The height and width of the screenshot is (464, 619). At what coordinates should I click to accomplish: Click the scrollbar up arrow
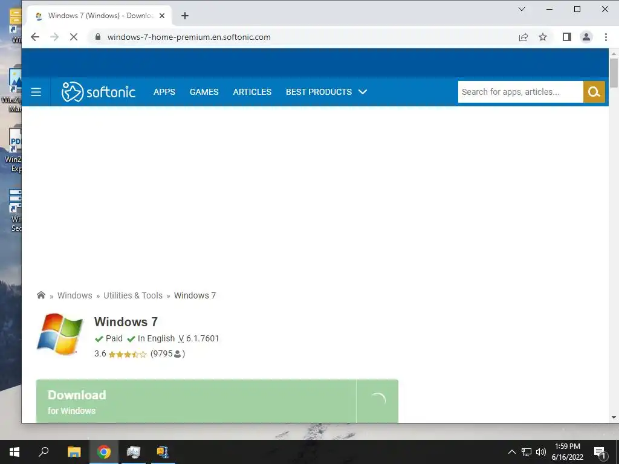pos(614,53)
